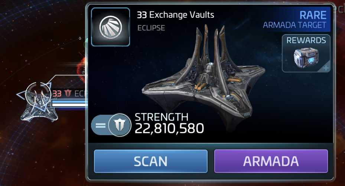345x186 pixels.
Task: Click the 33 Exchange Vaults title
Action: (x=175, y=15)
